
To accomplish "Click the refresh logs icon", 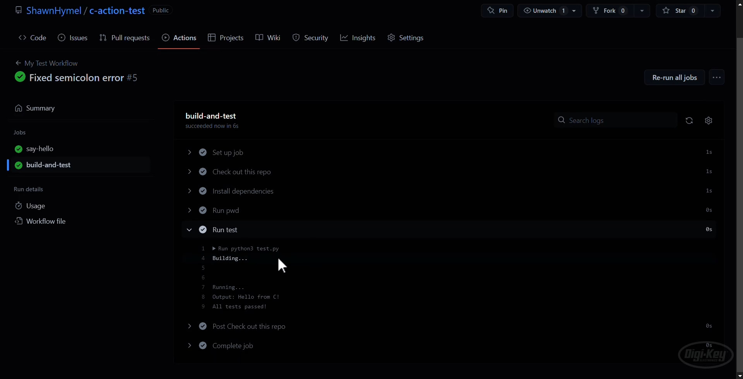I will point(689,121).
